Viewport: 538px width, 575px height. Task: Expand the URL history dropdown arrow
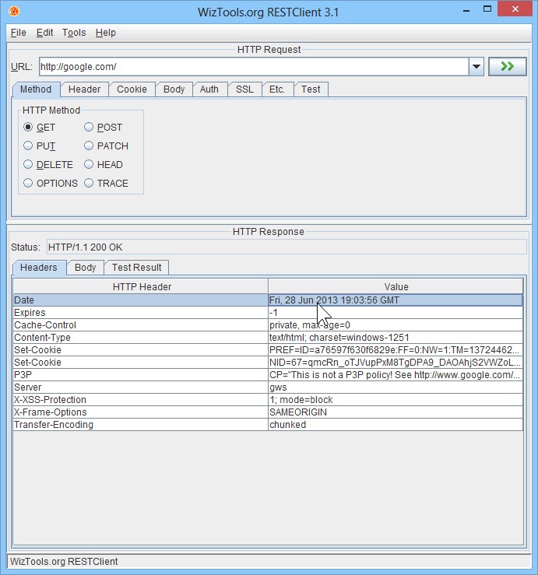pyautogui.click(x=476, y=67)
